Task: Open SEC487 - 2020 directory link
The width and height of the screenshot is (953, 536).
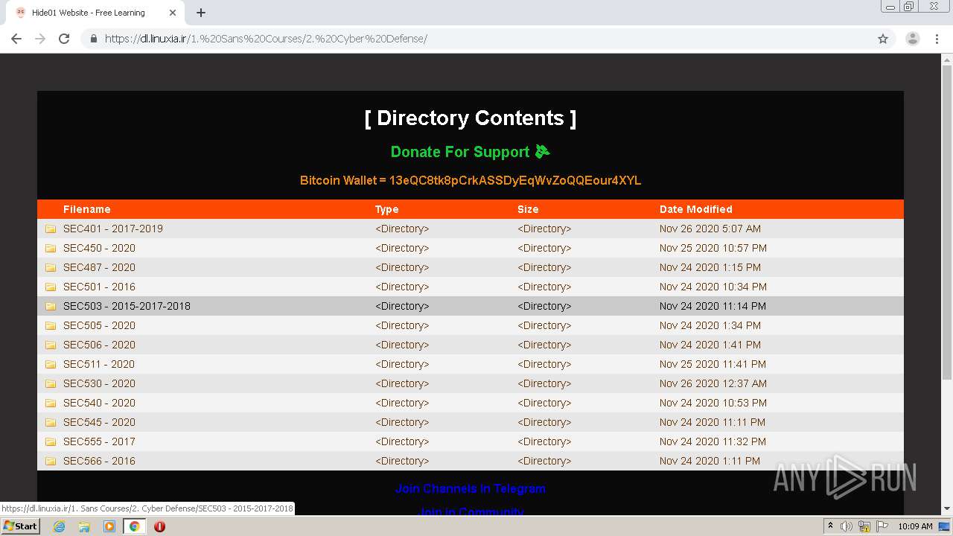Action: (99, 267)
